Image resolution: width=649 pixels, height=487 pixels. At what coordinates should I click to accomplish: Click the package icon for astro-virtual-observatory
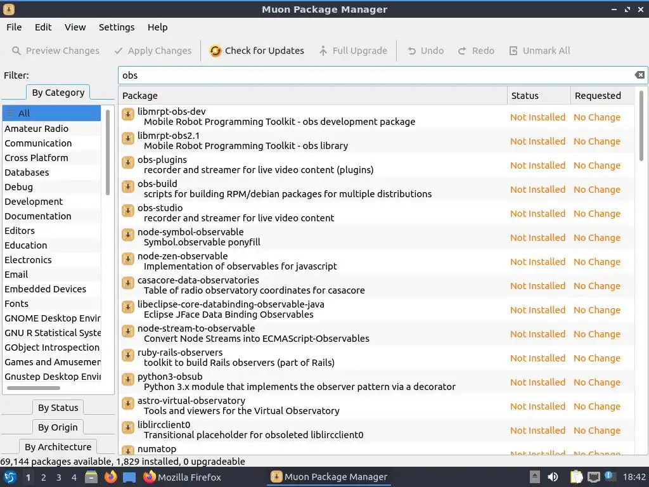tap(128, 403)
